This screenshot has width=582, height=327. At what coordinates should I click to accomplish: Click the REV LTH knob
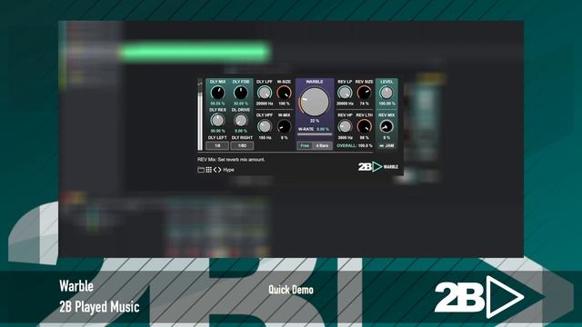(364, 126)
